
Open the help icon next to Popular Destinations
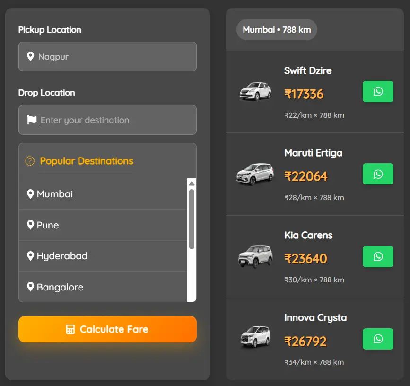click(30, 161)
